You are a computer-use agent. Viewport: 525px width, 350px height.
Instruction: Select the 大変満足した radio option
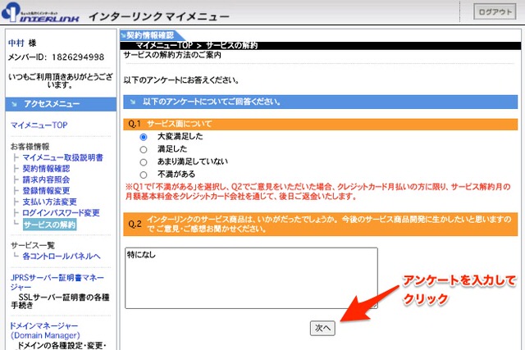coord(144,137)
